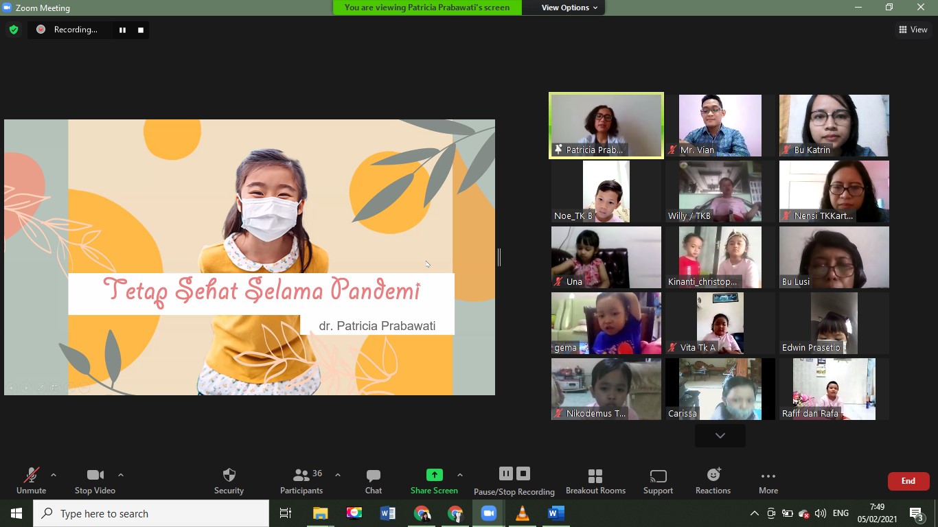Pause the recording from bottom toolbar

(506, 473)
